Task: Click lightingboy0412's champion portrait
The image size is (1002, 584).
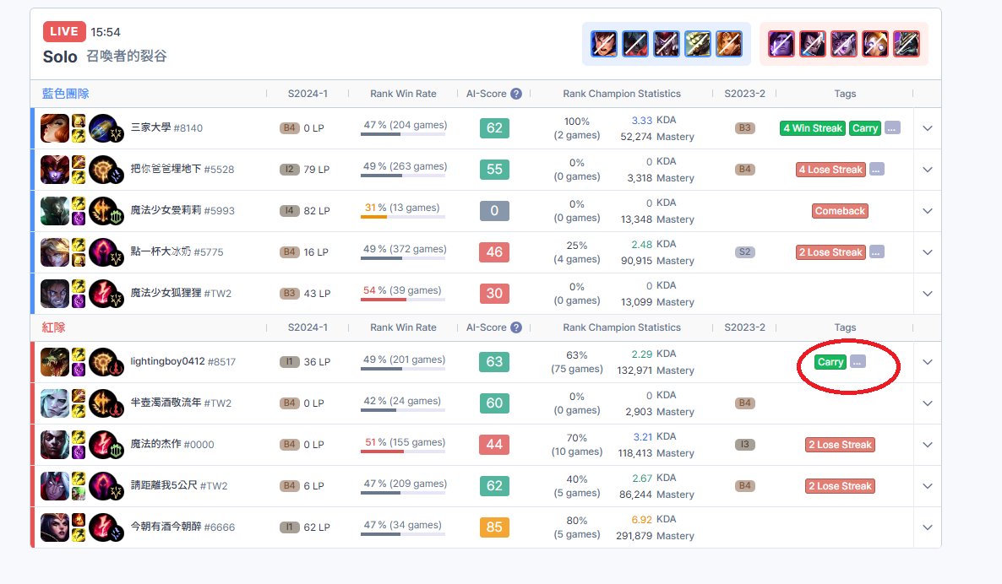Action: 55,362
